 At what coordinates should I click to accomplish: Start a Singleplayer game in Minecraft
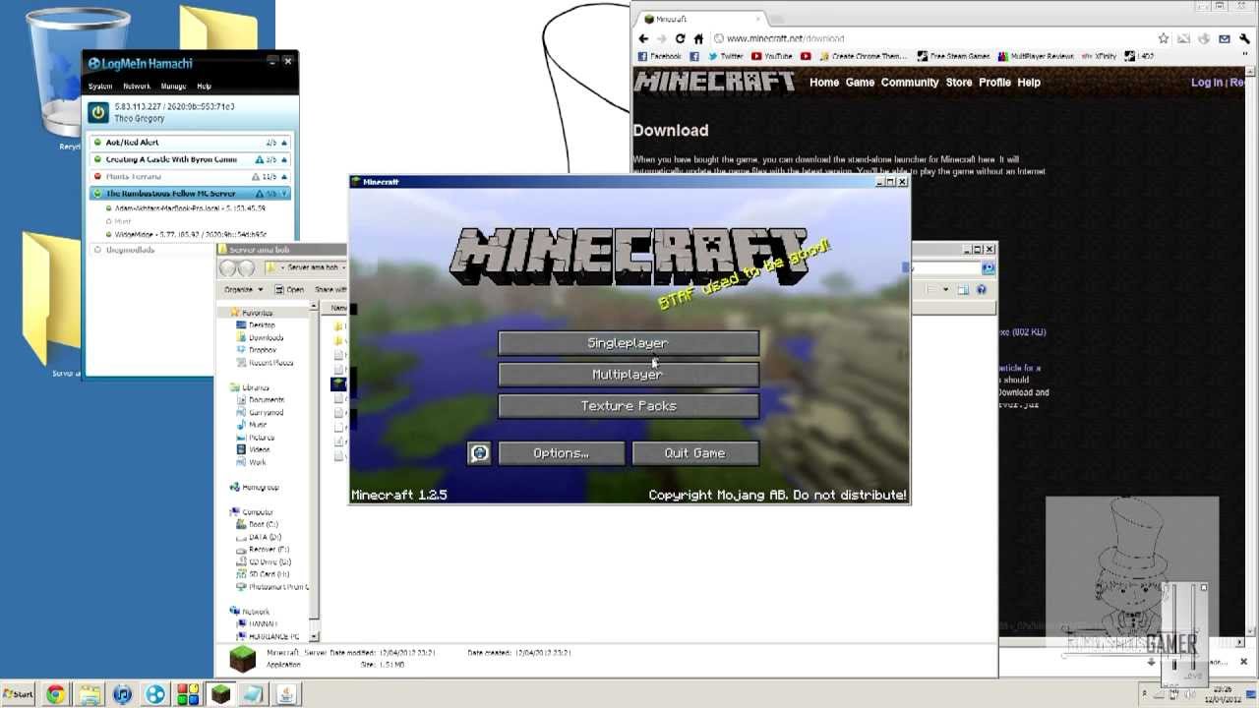coord(629,343)
